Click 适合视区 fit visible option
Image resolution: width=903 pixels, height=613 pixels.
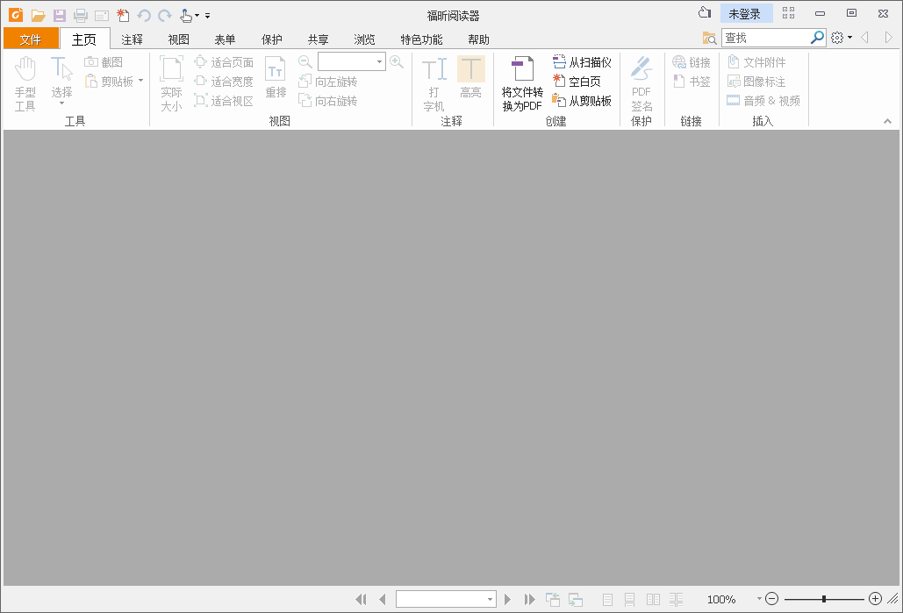(224, 102)
